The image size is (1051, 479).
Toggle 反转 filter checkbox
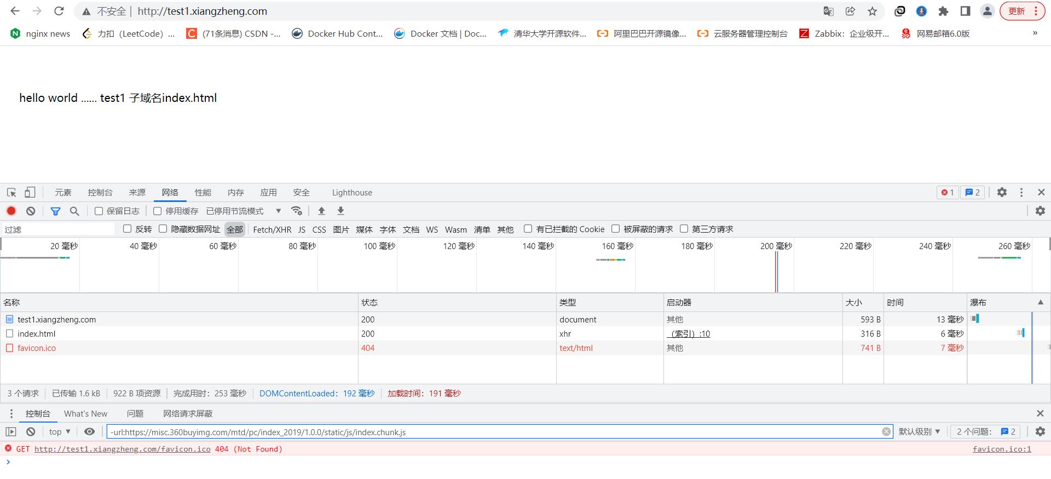(x=128, y=229)
